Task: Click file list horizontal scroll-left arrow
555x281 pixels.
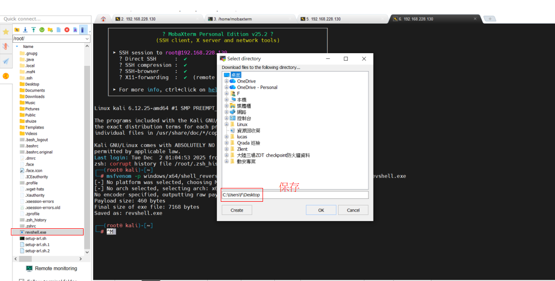Action: [16, 259]
